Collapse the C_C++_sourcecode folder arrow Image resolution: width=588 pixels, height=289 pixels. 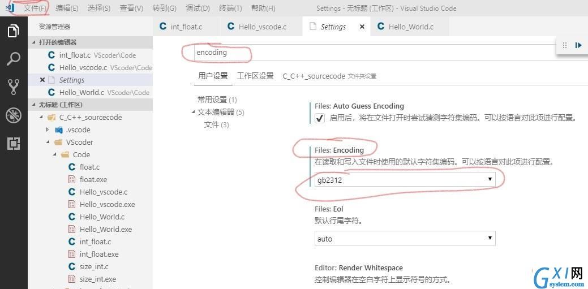(41, 117)
